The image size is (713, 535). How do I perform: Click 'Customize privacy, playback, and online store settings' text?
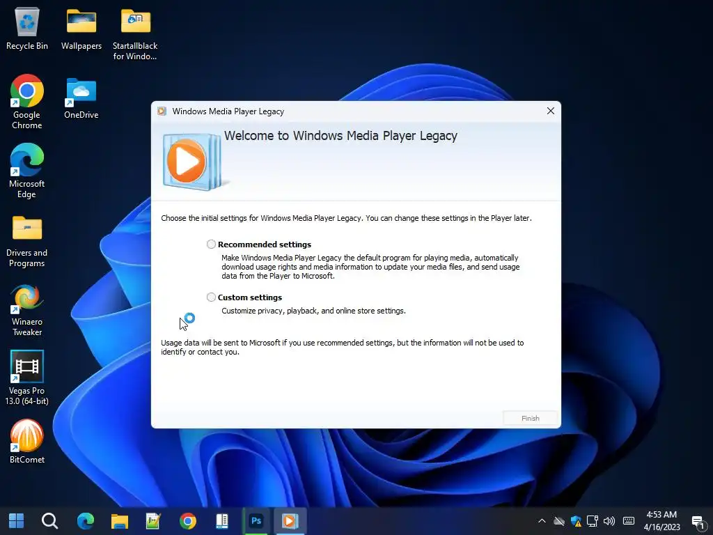pyautogui.click(x=313, y=311)
